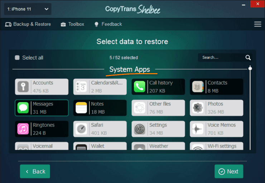Select the Voicemail tile
Screen dimensions: 265x183
pyautogui.click(x=42, y=146)
